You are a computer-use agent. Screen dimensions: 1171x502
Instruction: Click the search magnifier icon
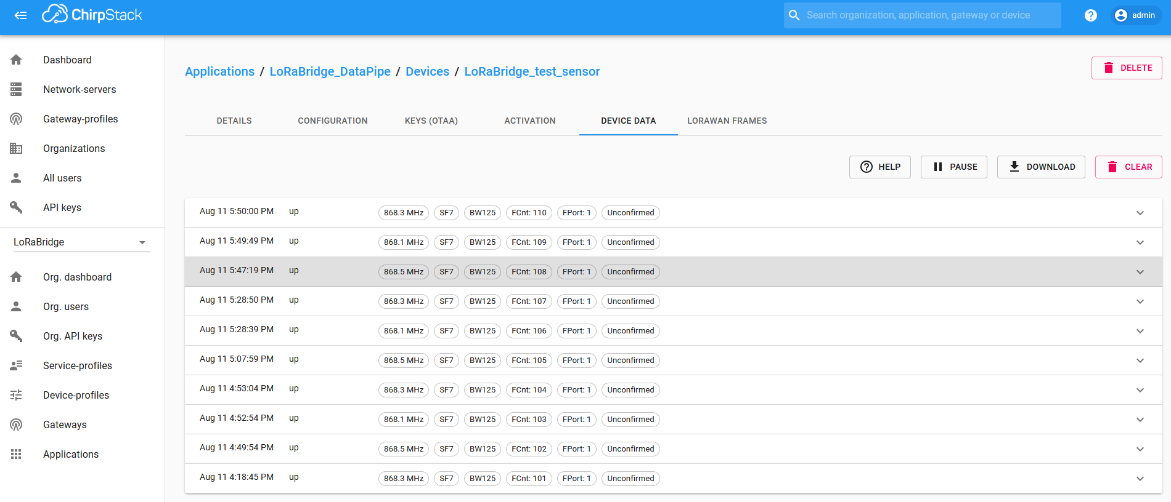[794, 15]
